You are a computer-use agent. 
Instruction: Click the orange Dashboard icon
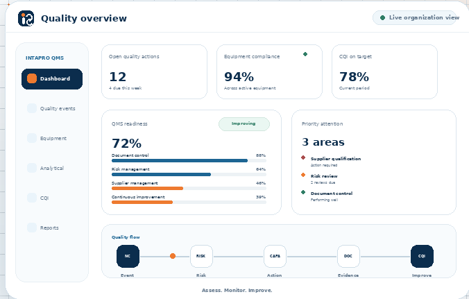(x=32, y=78)
